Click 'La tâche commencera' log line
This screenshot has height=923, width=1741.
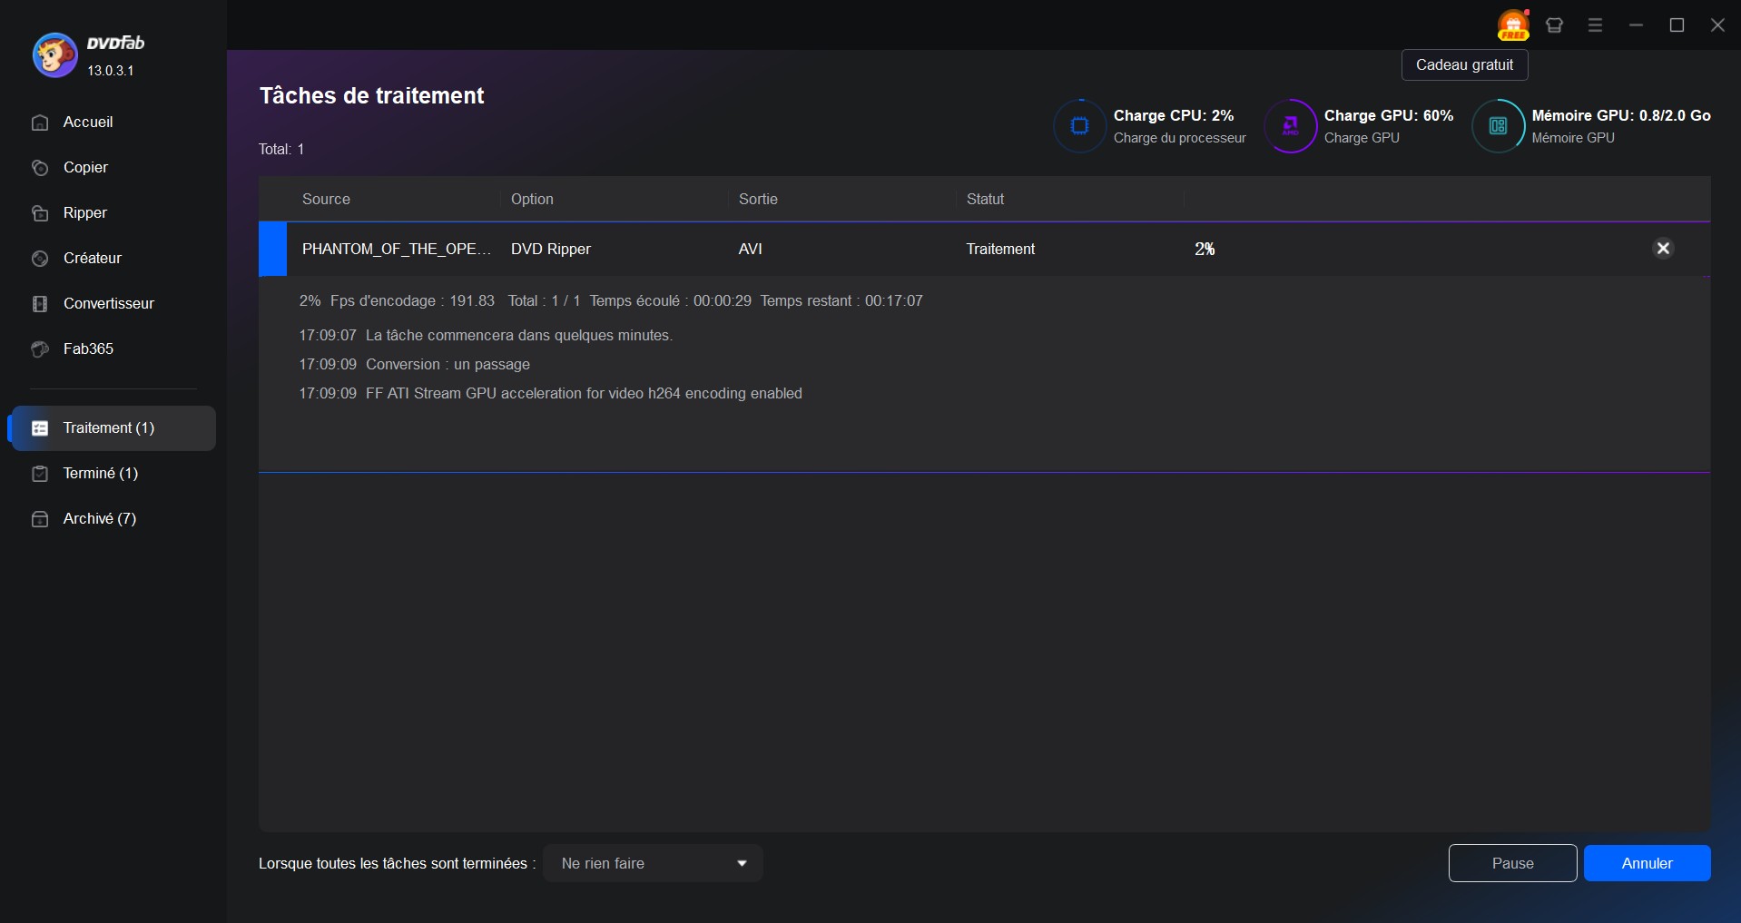[486, 335]
